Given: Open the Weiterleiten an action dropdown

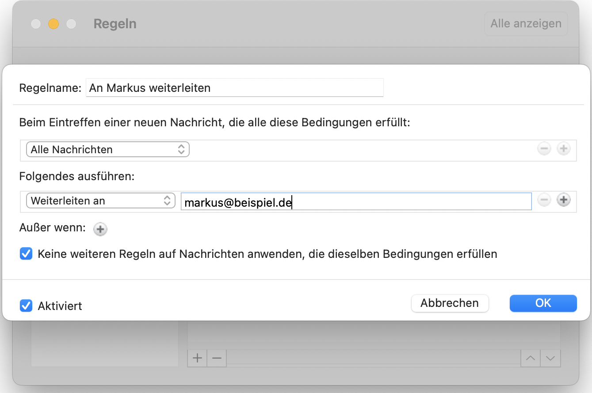Looking at the screenshot, I should pyautogui.click(x=101, y=200).
